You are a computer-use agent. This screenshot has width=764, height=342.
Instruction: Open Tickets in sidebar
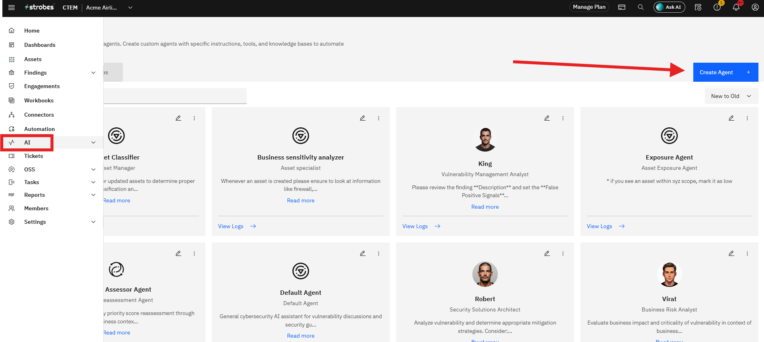pos(33,156)
